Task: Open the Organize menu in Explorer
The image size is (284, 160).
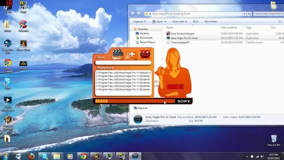Action: pos(139,22)
